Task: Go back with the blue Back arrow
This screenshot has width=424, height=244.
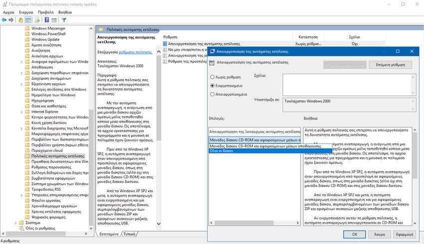Action: [4, 20]
